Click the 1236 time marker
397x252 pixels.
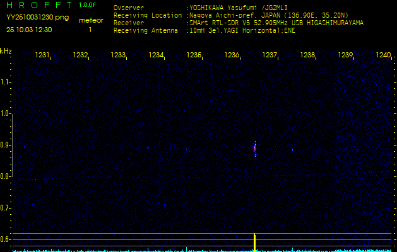click(232, 55)
